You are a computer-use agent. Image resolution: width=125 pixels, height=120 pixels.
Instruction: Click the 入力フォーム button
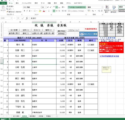point(73,30)
